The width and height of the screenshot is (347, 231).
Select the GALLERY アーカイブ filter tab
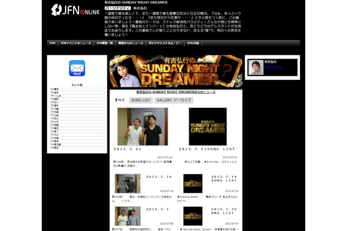coord(173,100)
